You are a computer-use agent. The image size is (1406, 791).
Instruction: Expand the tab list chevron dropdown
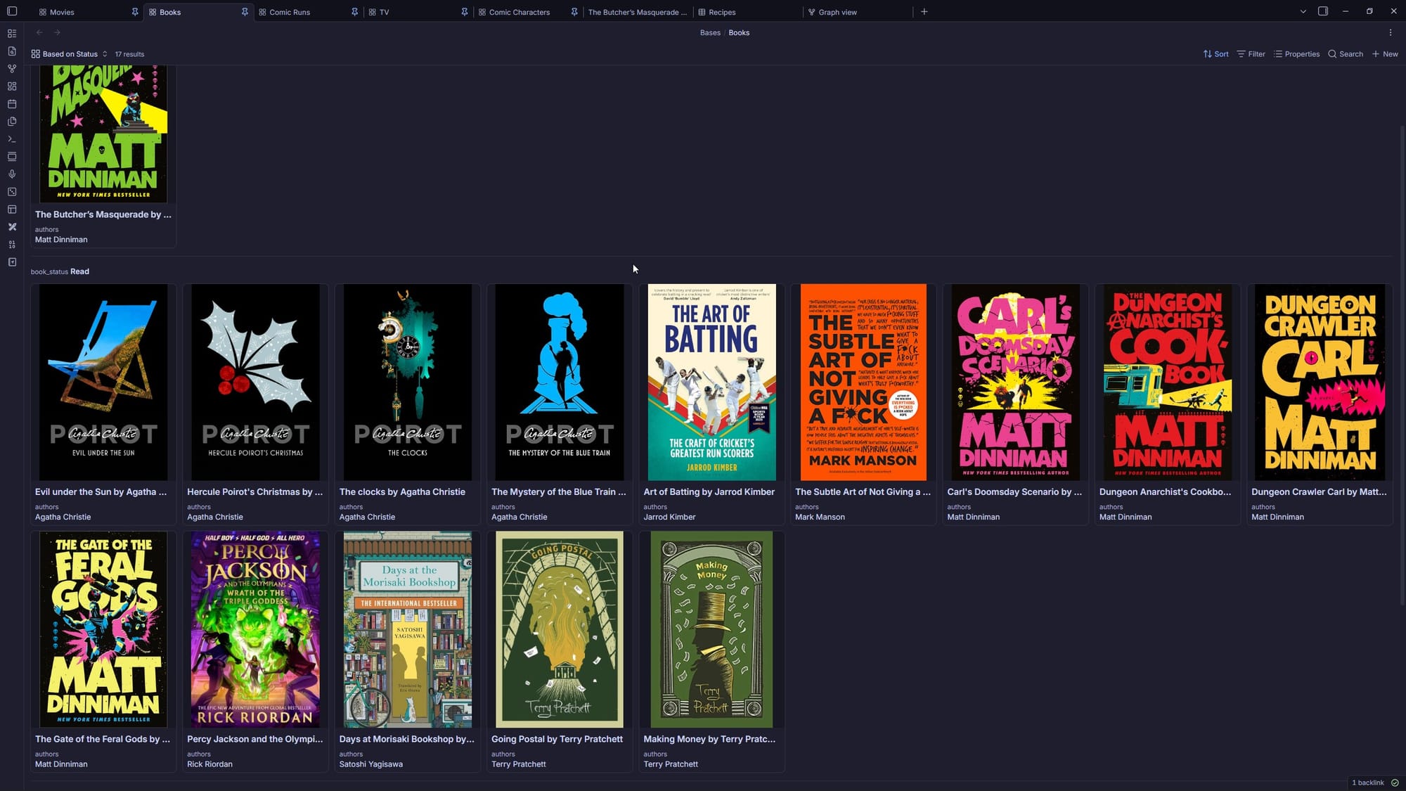1303,12
